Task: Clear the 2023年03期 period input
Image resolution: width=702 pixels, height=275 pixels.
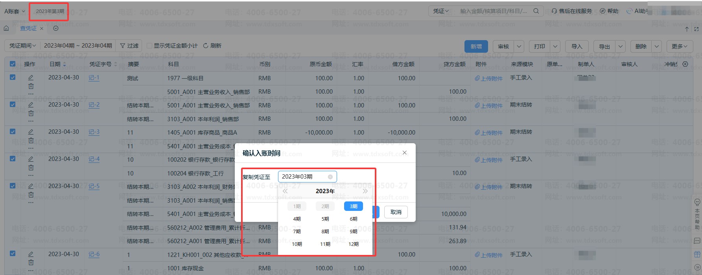Action: pos(330,177)
